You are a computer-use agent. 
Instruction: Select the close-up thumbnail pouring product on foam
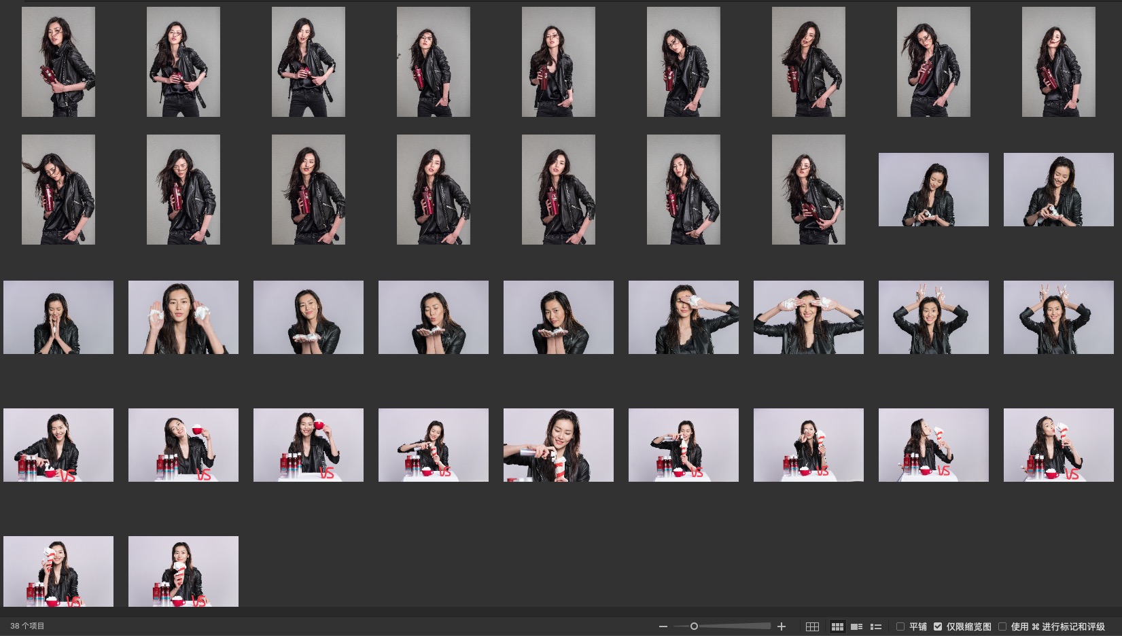pyautogui.click(x=558, y=445)
